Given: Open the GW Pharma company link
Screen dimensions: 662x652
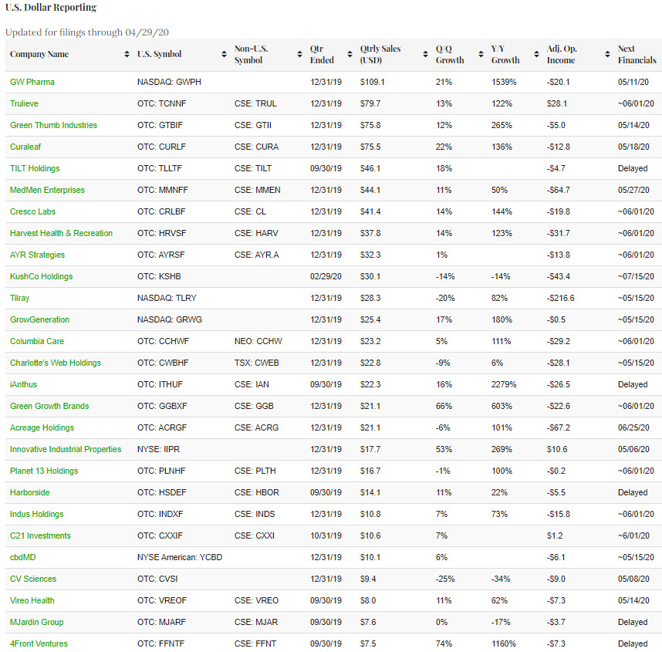Looking at the screenshot, I should click(32, 82).
